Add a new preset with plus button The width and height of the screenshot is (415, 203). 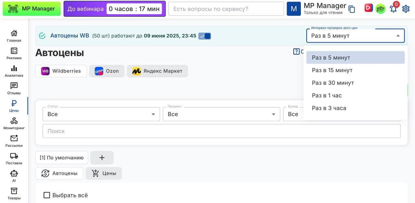tap(102, 158)
